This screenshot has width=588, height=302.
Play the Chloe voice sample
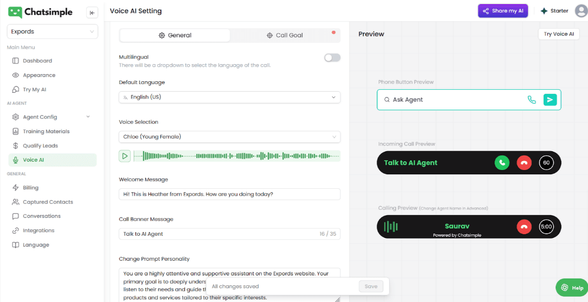coord(124,156)
